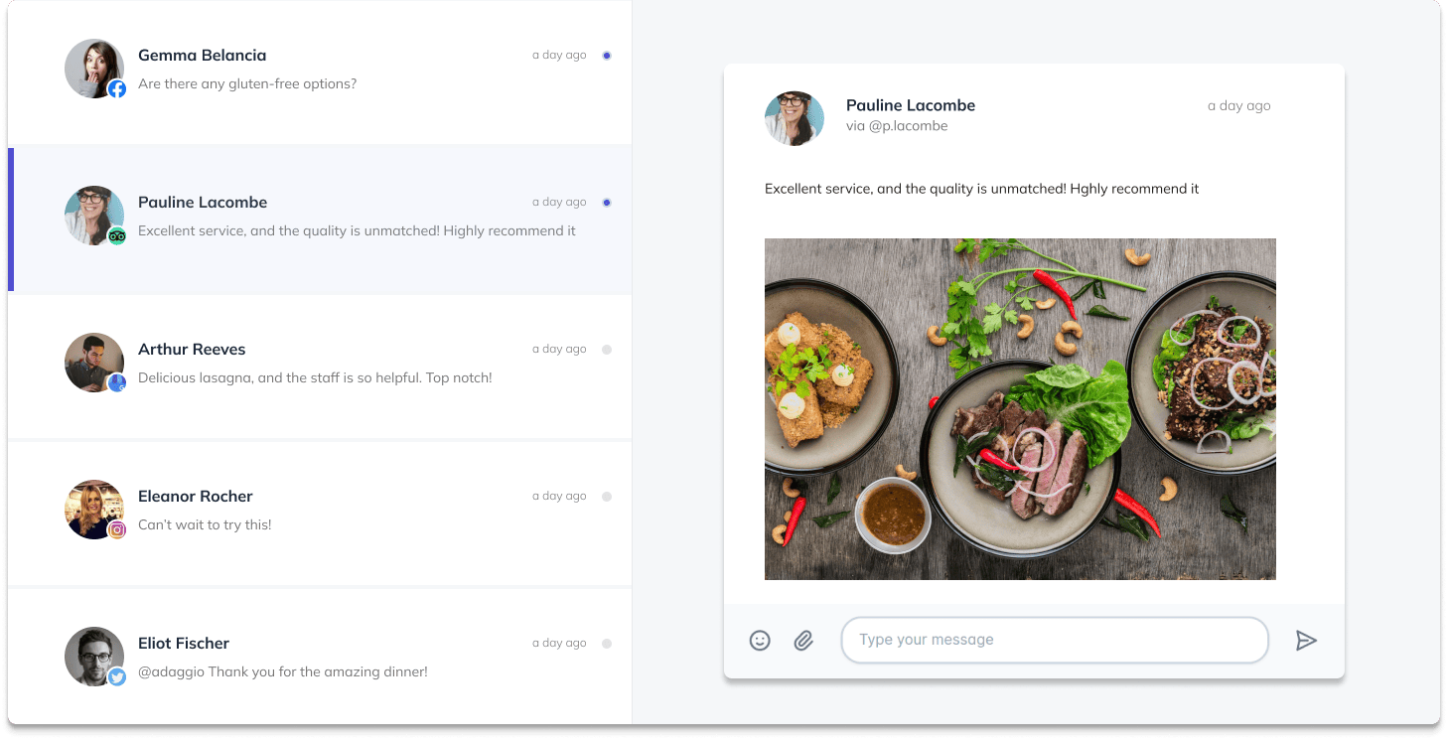Click Instagram badge on Eleanor's avatar
This screenshot has height=740, width=1448.
(117, 529)
